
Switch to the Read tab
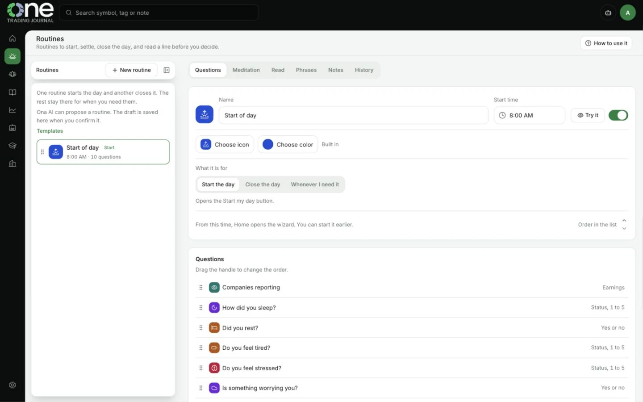pyautogui.click(x=278, y=70)
